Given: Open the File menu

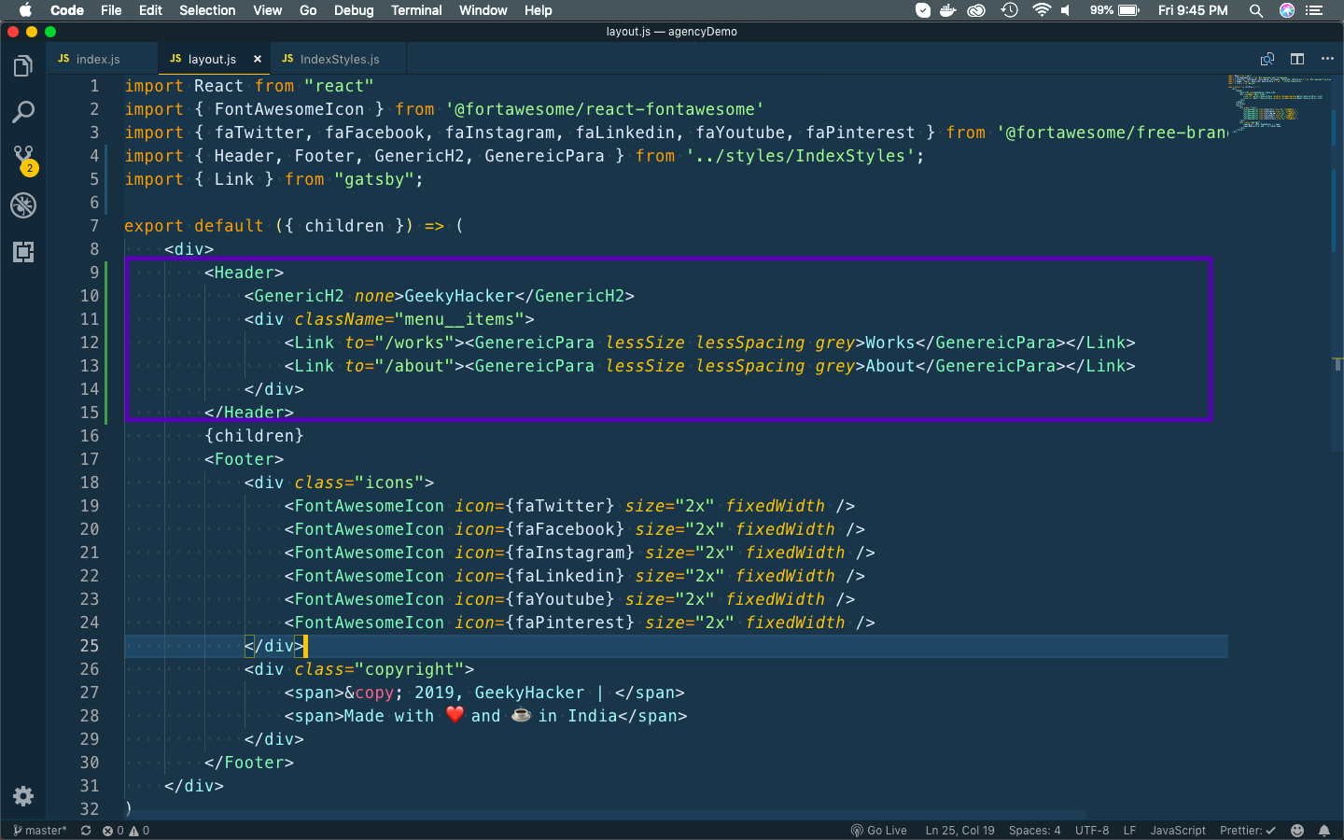Looking at the screenshot, I should point(111,10).
